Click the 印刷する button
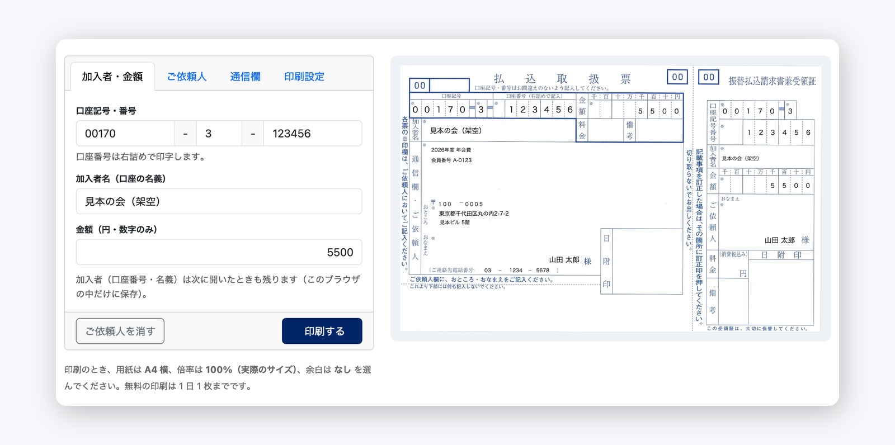The image size is (895, 445). [x=322, y=331]
